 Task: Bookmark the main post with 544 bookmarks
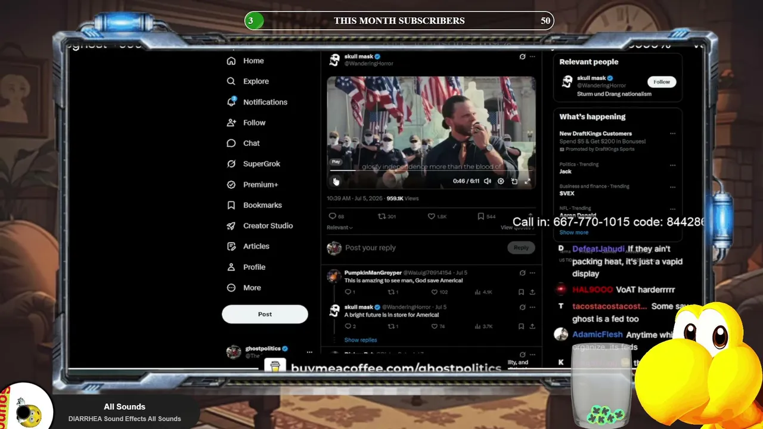480,216
